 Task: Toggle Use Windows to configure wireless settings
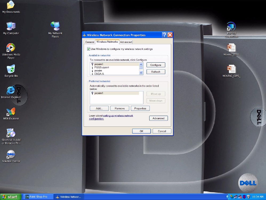tap(88, 49)
